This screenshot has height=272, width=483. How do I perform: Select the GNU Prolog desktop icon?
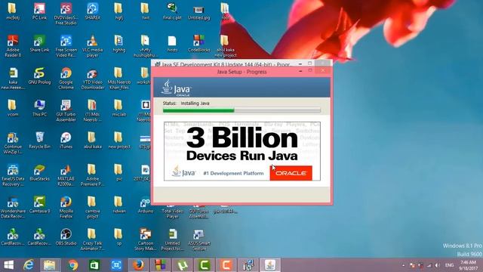pyautogui.click(x=39, y=76)
